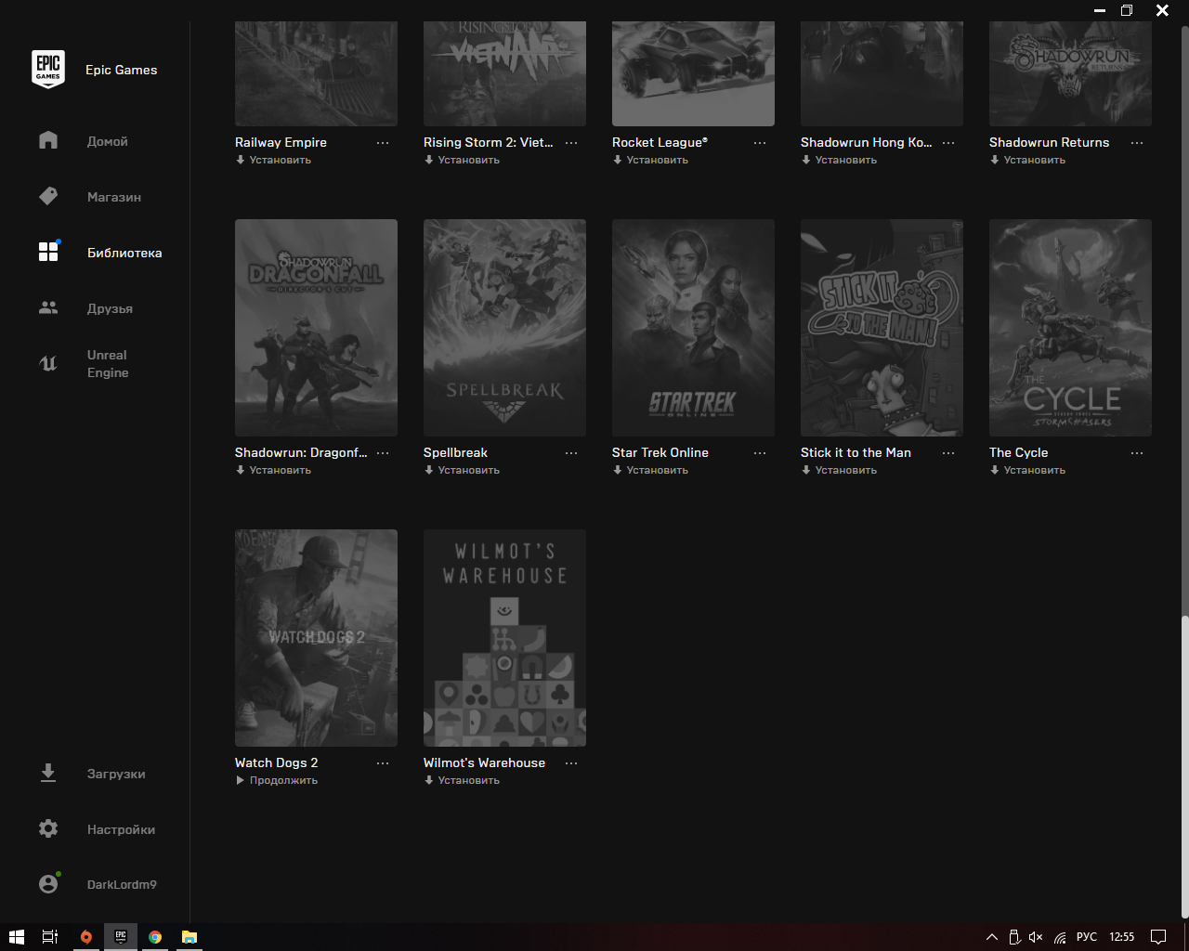
Task: Open options menu for Wilmot's Warehouse
Action: 571,763
